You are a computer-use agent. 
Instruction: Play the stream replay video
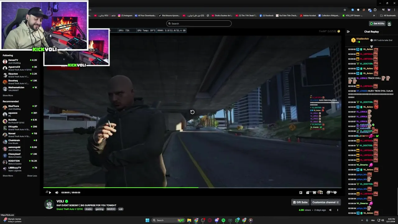(x=50, y=193)
